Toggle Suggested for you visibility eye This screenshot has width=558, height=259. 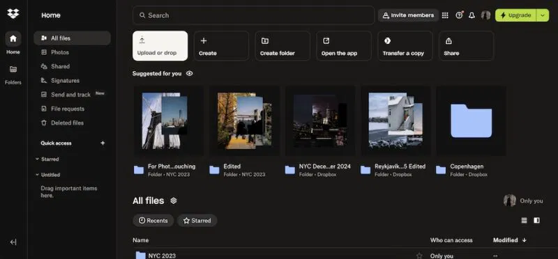pyautogui.click(x=189, y=74)
